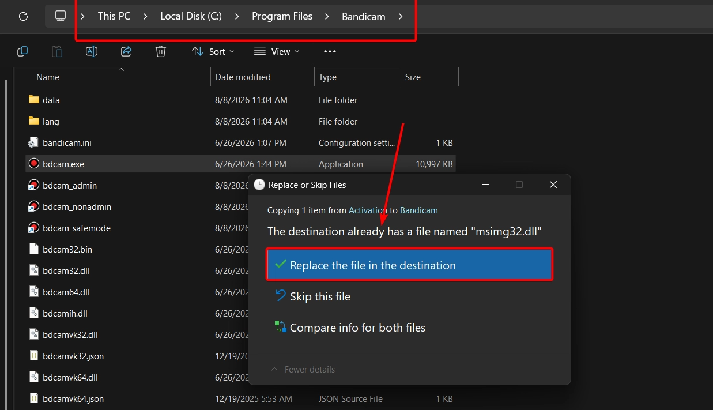Click the bdcam.exe red record icon

tap(33, 164)
